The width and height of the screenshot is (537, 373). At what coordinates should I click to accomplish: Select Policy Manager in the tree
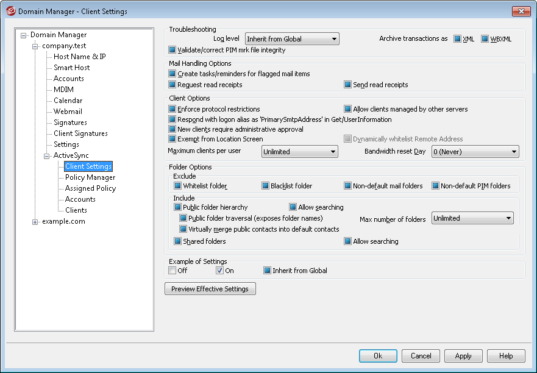(x=90, y=177)
